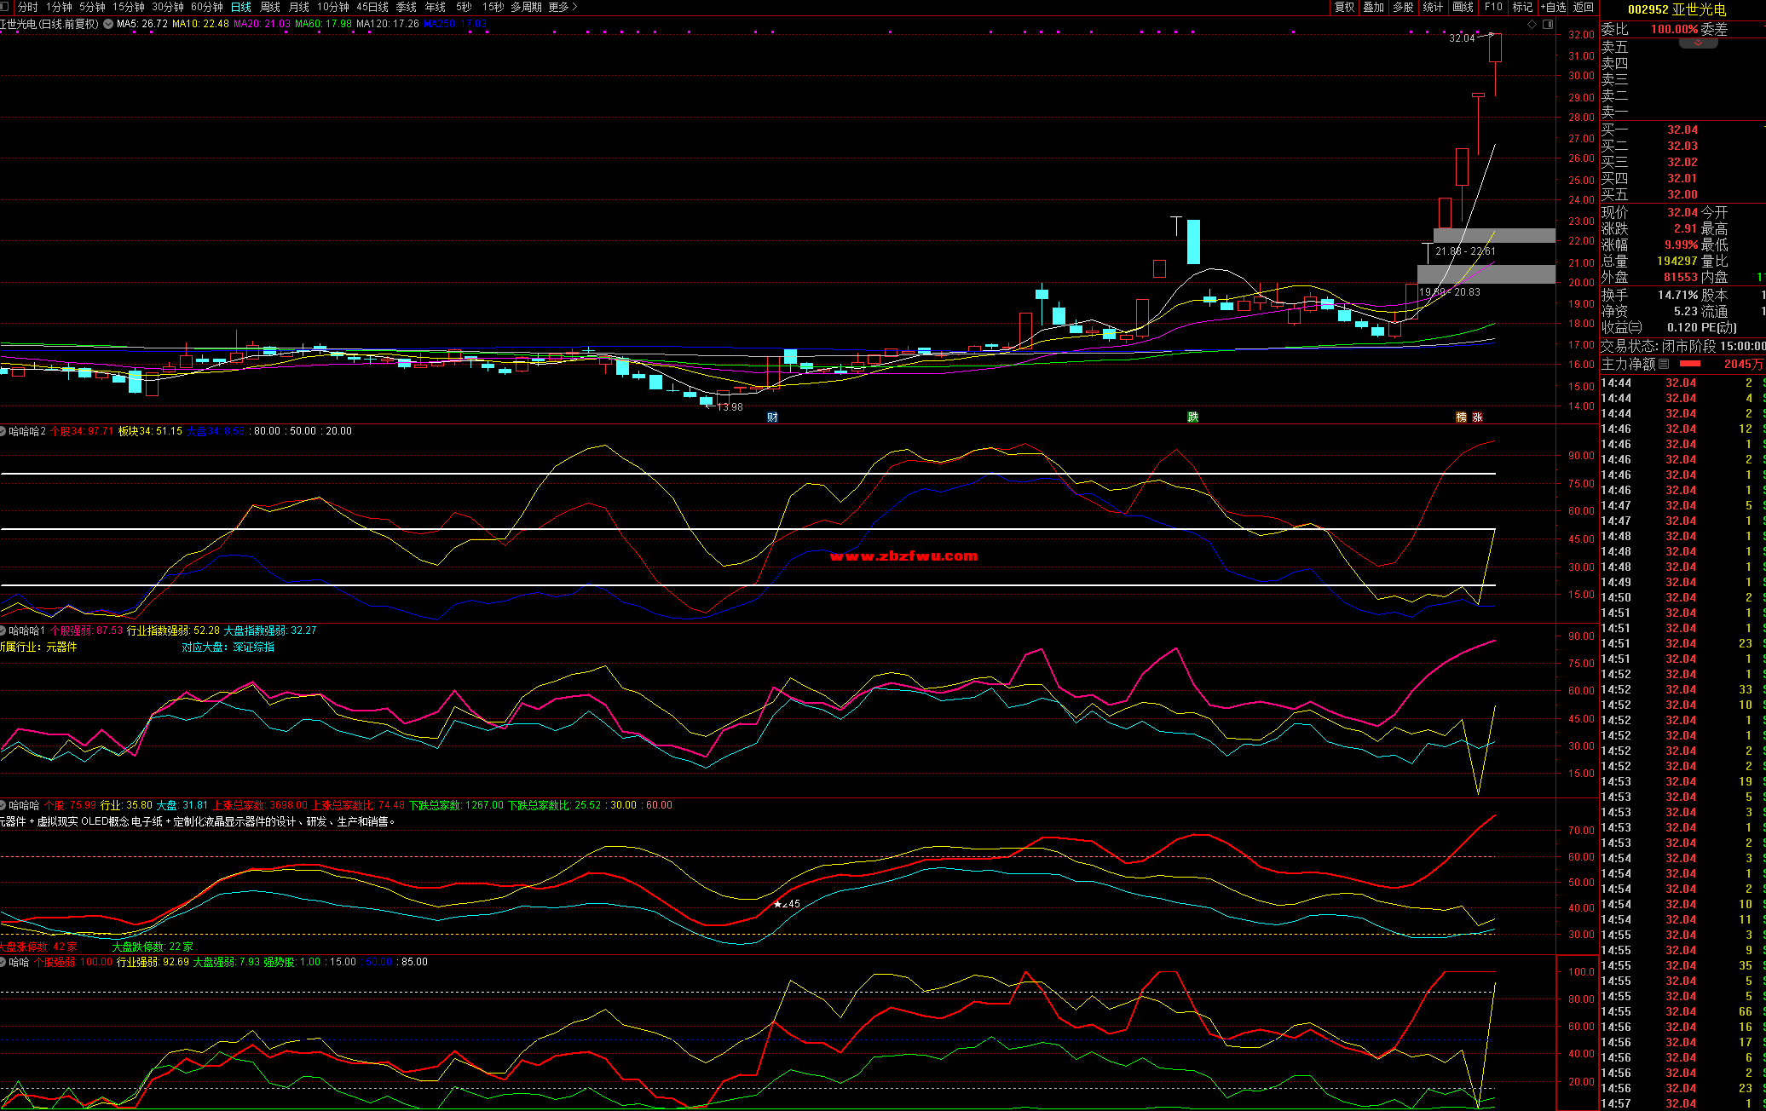Click the 买一 32.04 bid row
The height and width of the screenshot is (1111, 1766).
tap(1682, 130)
